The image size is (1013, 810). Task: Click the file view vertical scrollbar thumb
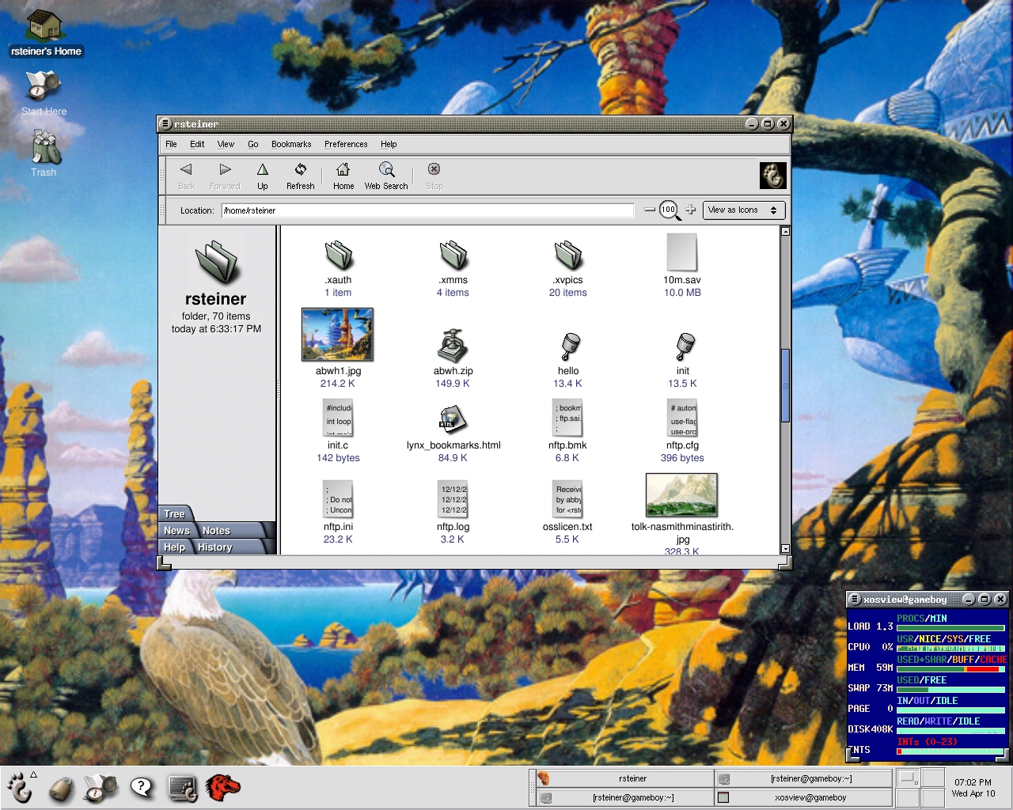(x=785, y=385)
